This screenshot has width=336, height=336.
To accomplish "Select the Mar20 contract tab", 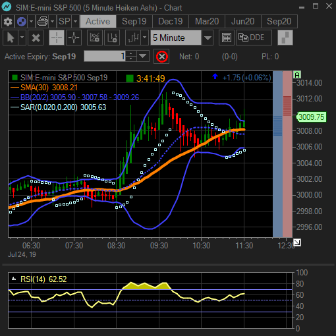I will point(207,22).
